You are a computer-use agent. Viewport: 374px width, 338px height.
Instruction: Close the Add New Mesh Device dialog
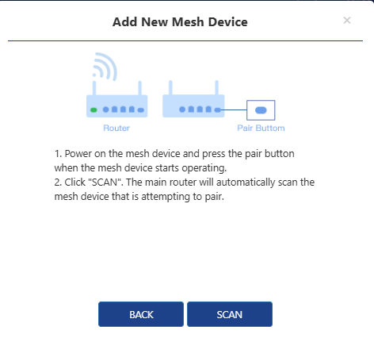[x=347, y=20]
